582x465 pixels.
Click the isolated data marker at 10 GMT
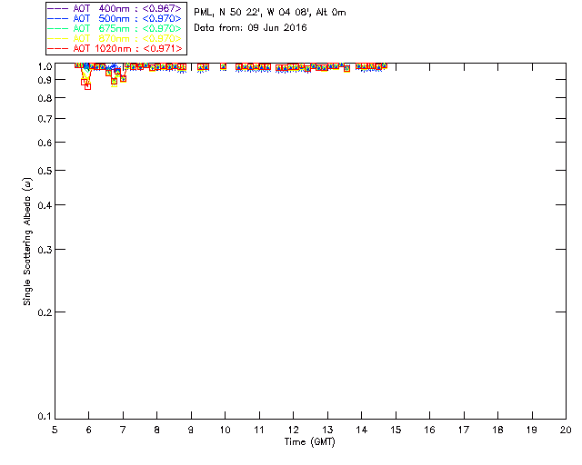(x=223, y=66)
